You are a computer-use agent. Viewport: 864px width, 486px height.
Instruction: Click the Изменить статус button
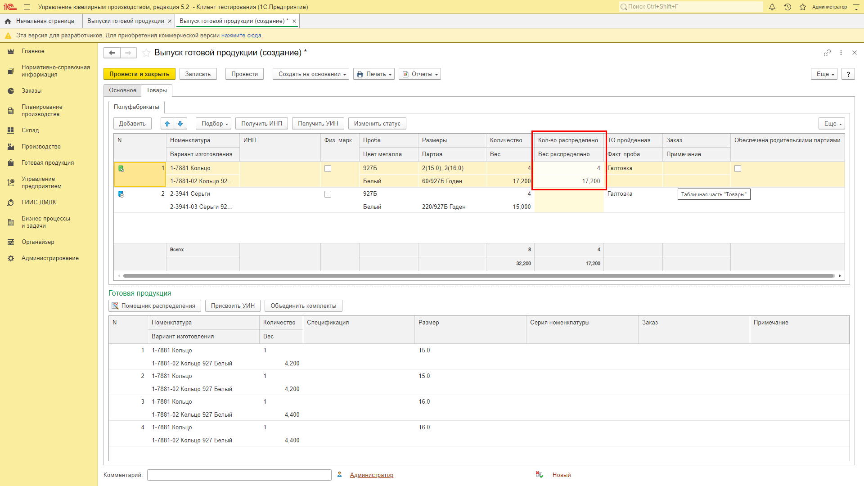[377, 124]
